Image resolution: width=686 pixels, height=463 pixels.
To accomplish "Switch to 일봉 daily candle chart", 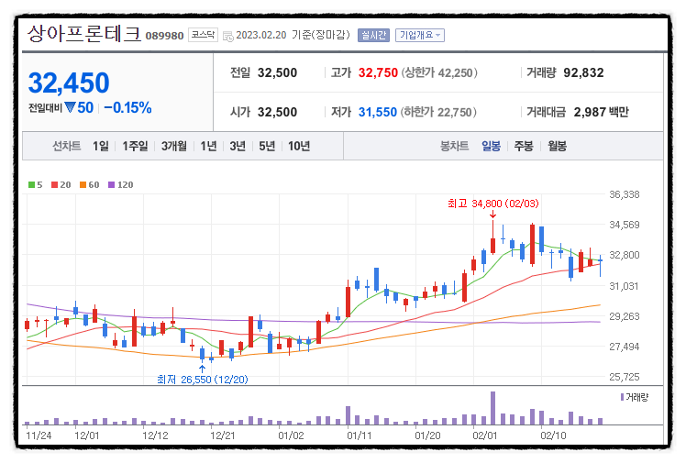I will click(491, 146).
